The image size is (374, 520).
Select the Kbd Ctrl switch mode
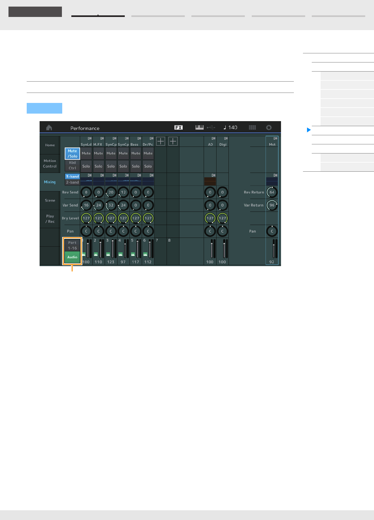pyautogui.click(x=72, y=165)
